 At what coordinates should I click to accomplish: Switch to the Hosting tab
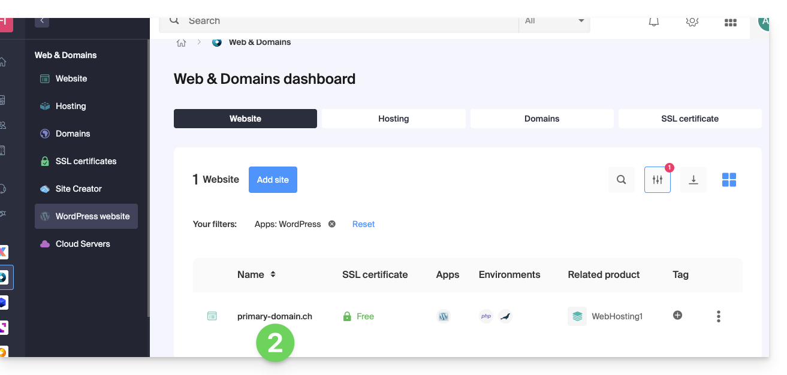393,119
